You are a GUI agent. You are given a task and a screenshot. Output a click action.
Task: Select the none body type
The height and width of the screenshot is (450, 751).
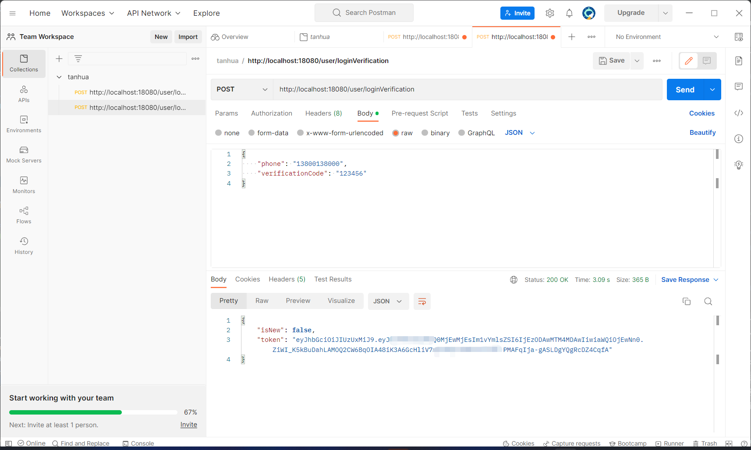(227, 133)
